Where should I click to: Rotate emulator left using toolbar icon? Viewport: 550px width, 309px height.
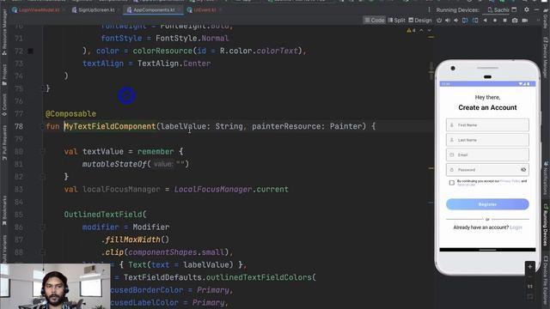[x=465, y=21]
